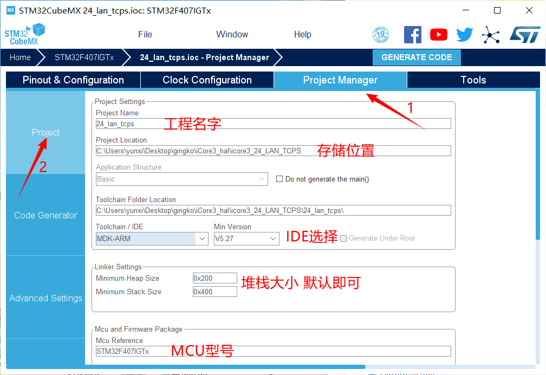
Task: Open the 10-year anniversary badge icon
Action: [x=381, y=35]
